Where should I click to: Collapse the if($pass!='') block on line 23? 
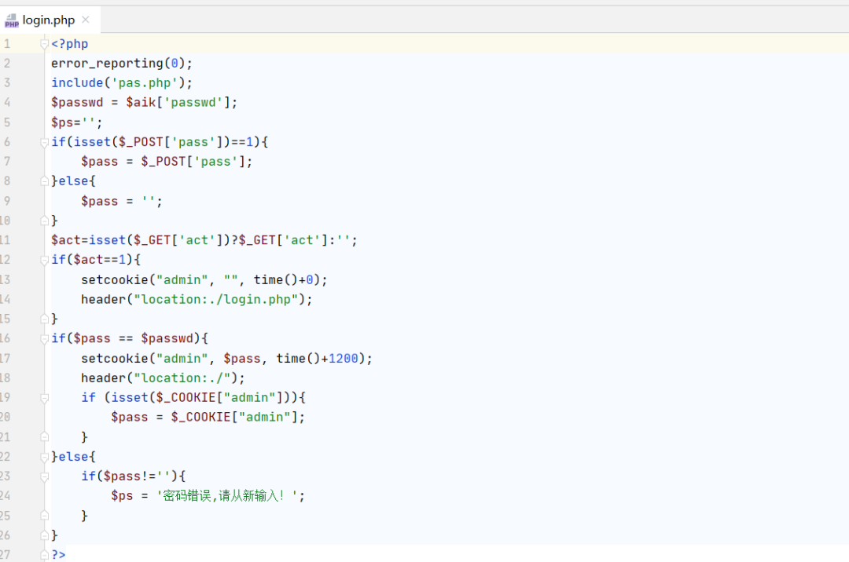pyautogui.click(x=44, y=476)
